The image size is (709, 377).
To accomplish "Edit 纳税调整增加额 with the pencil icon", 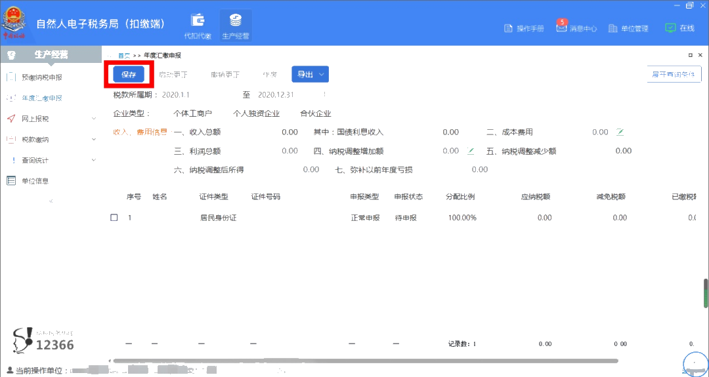I will (471, 151).
